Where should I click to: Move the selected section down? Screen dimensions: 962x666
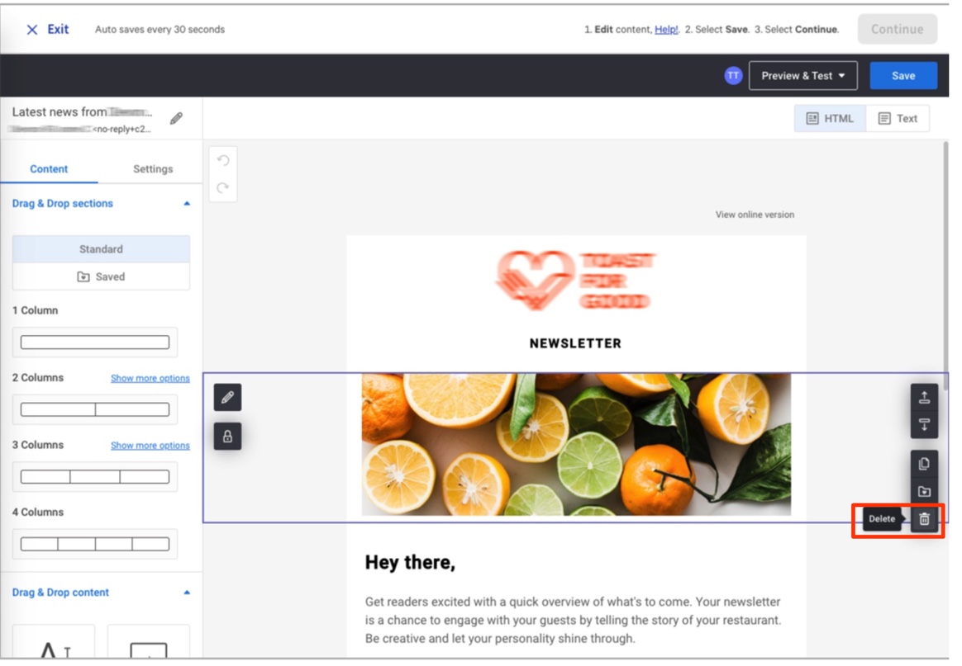pos(923,423)
